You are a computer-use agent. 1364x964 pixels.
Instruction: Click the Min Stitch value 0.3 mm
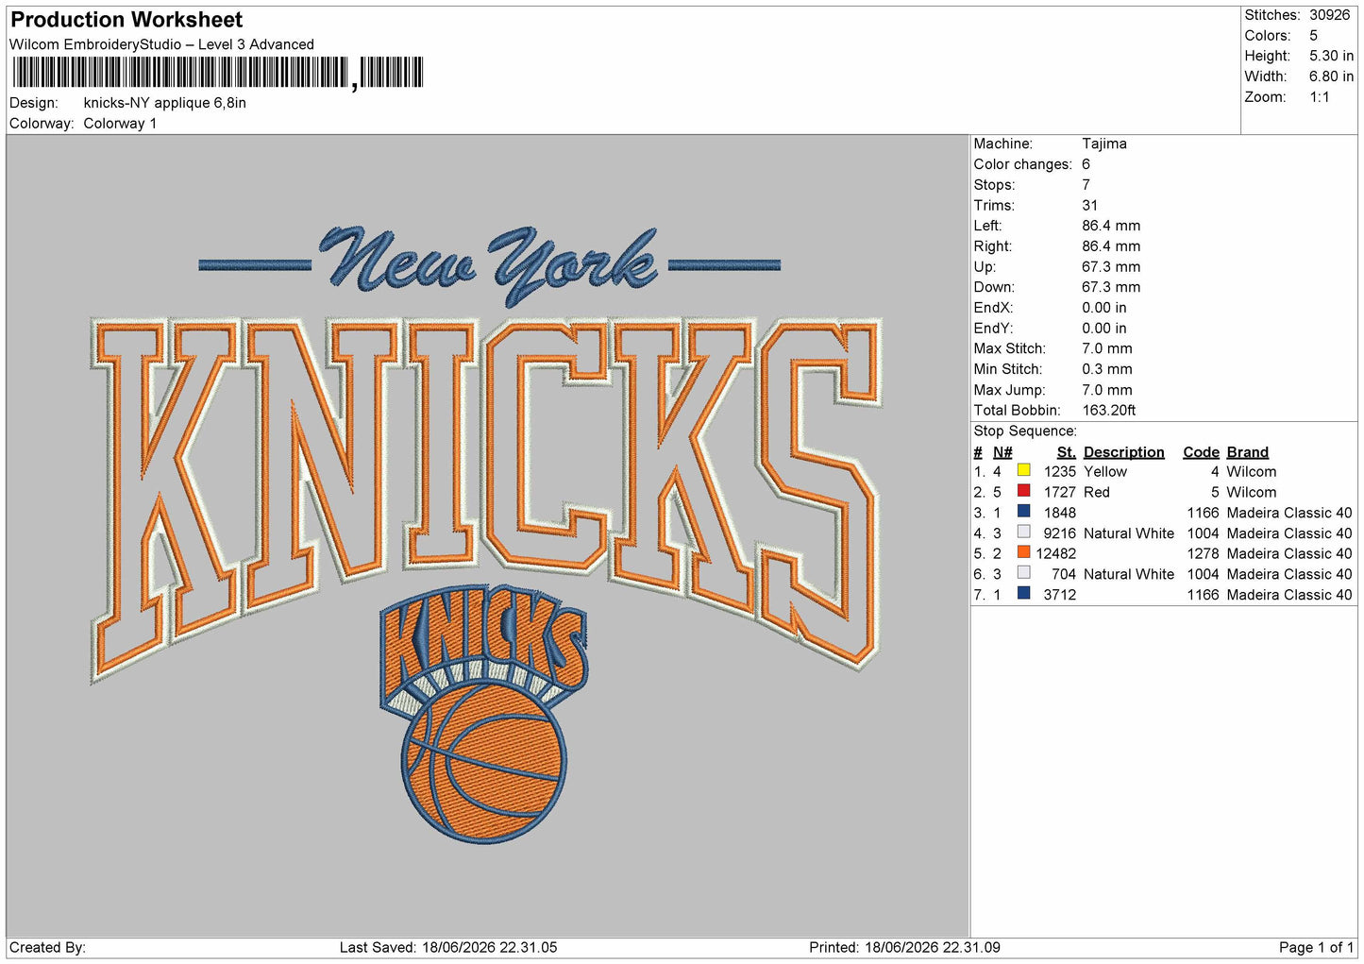pyautogui.click(x=1106, y=369)
